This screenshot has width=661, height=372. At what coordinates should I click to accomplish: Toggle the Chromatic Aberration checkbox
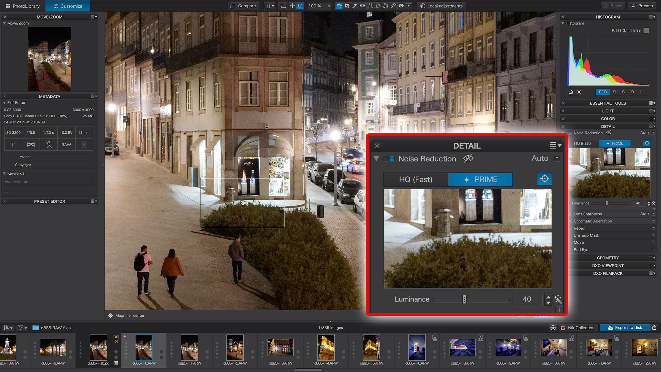tap(571, 221)
